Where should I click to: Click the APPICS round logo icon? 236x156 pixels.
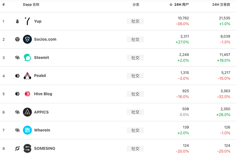[x=27, y=112]
